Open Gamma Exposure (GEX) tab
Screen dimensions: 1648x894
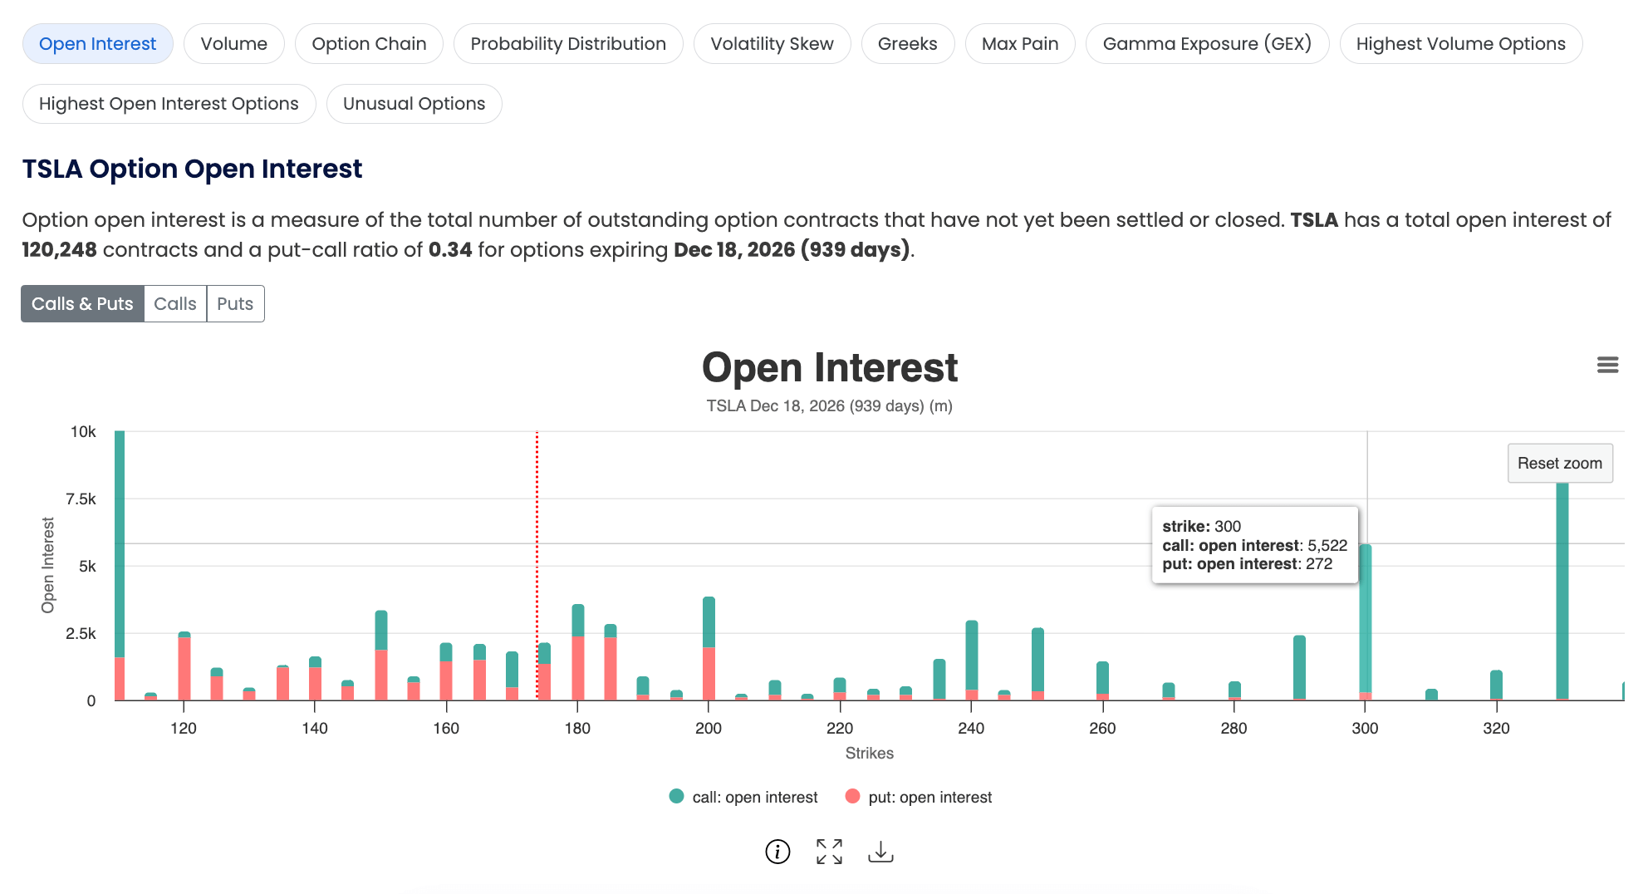tap(1208, 44)
